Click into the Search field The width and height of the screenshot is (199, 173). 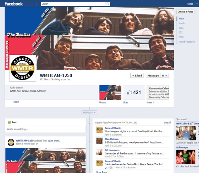coord(73,4)
